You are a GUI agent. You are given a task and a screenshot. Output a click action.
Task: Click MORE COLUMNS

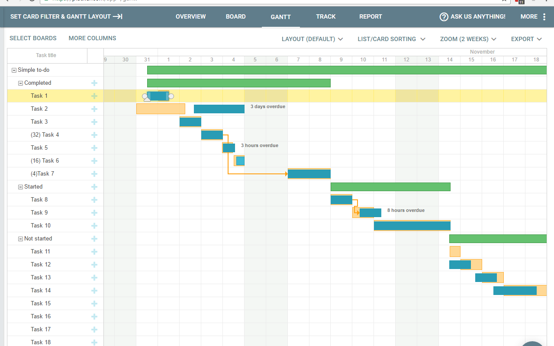tap(93, 38)
